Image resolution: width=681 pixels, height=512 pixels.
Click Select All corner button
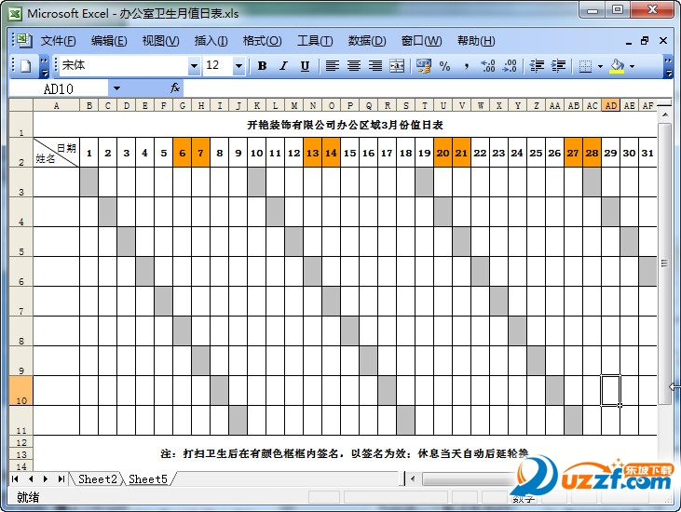coord(20,105)
